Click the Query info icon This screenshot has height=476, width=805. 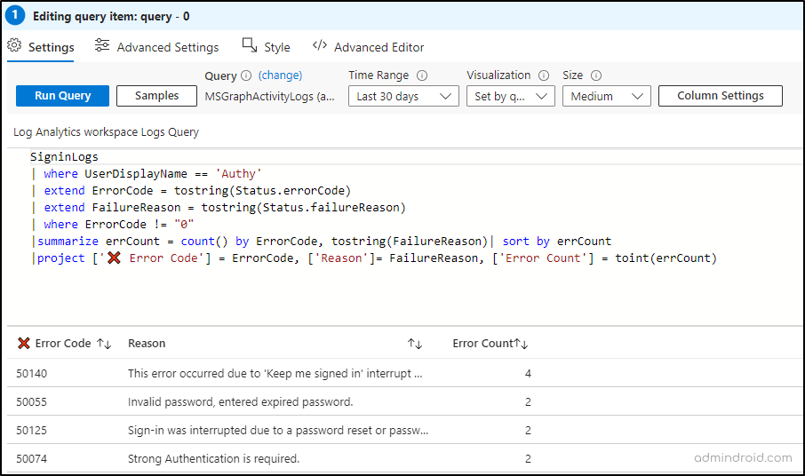(246, 75)
